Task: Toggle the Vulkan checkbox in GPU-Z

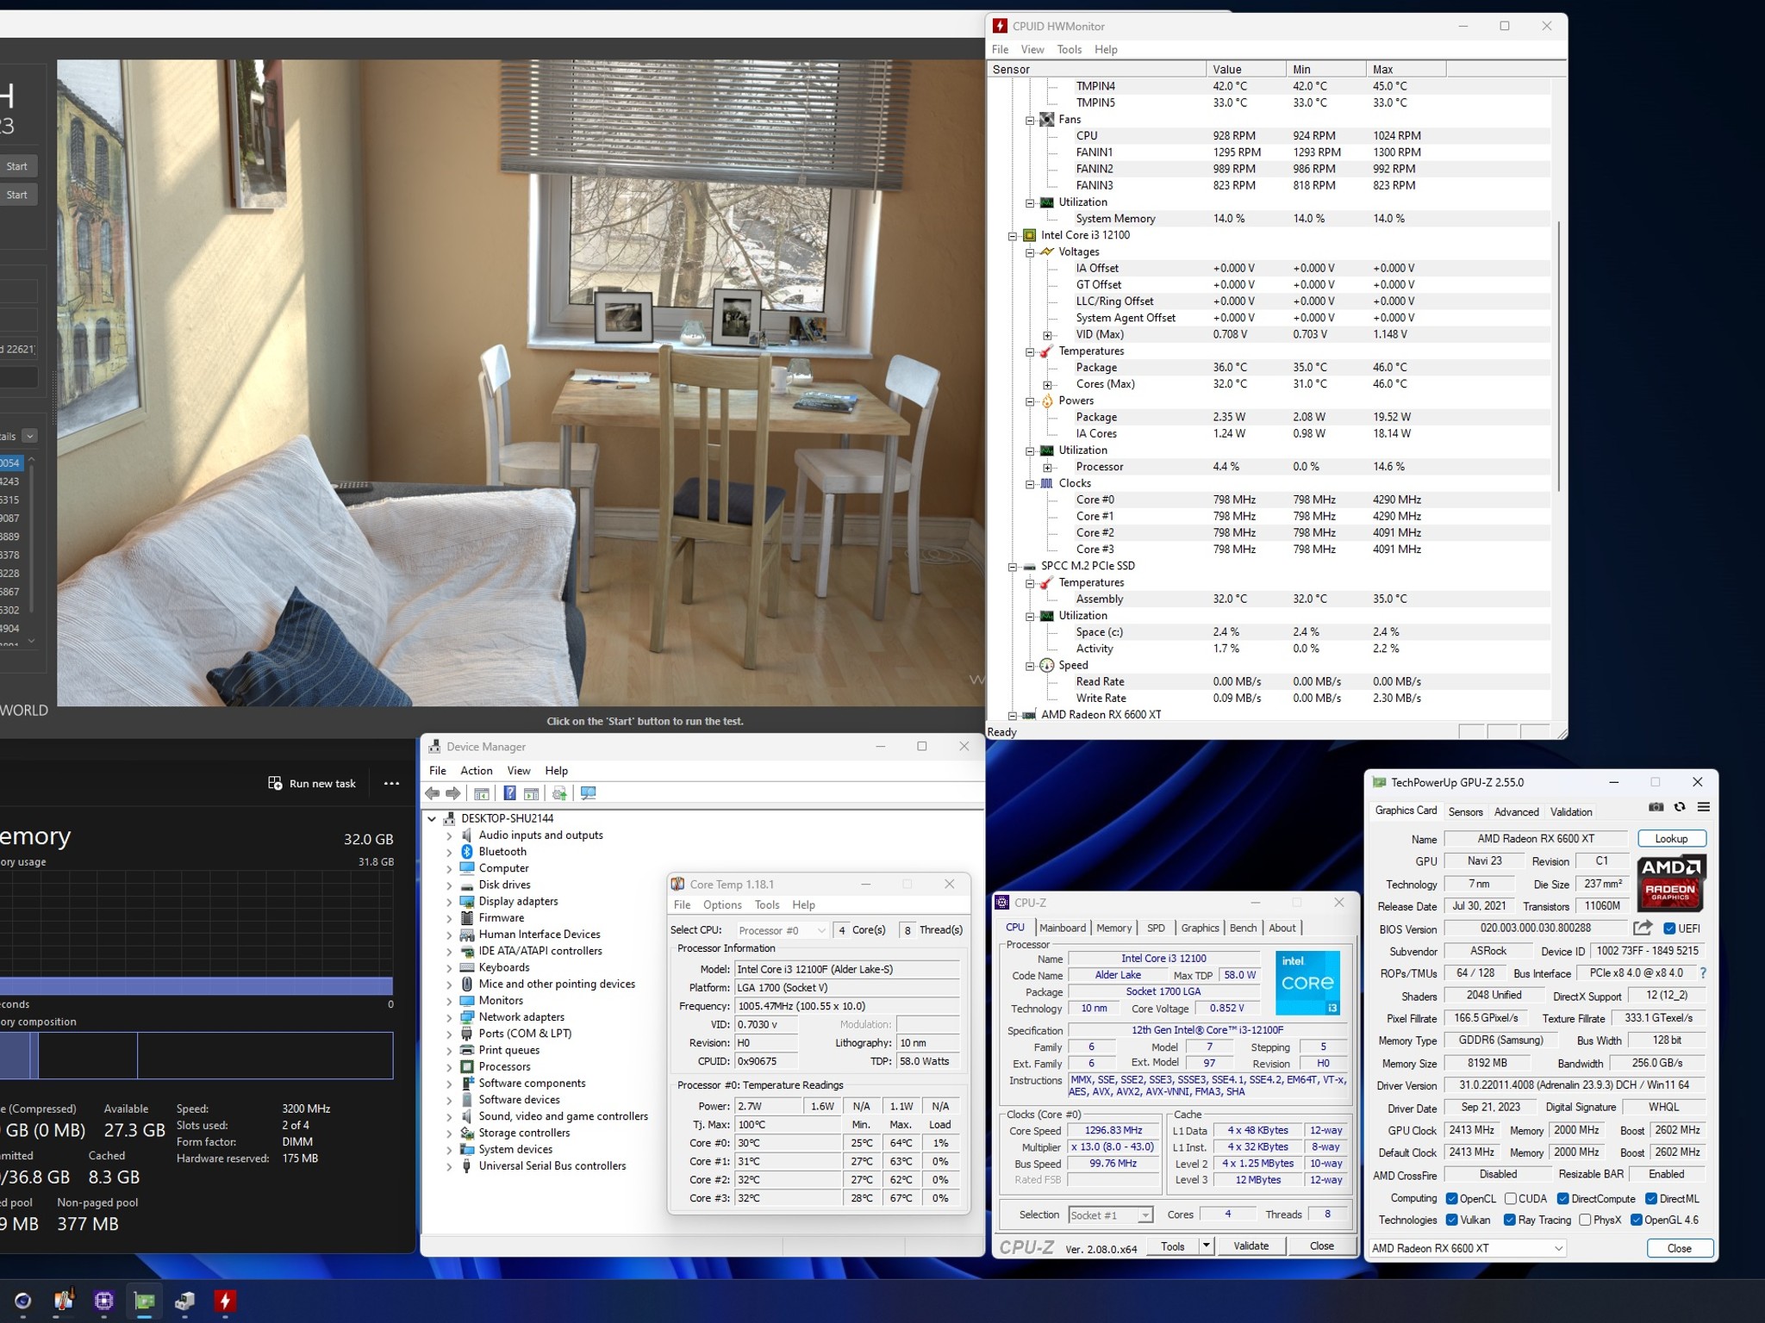Action: 1451,1220
